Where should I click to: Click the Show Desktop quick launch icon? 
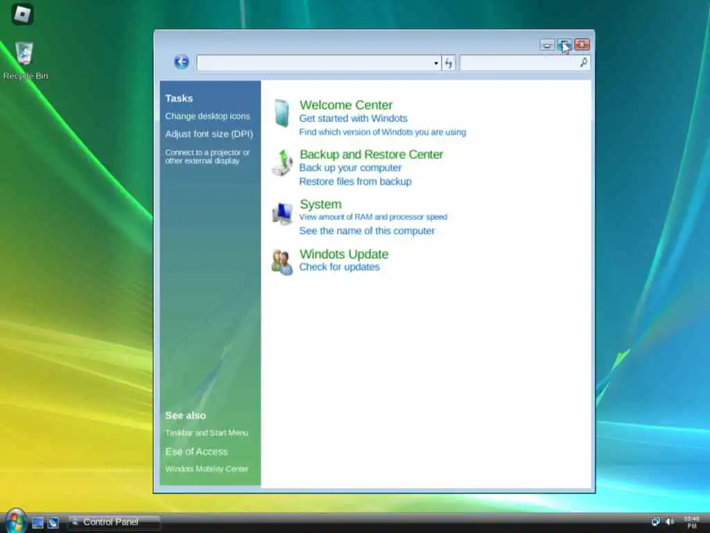[x=37, y=523]
